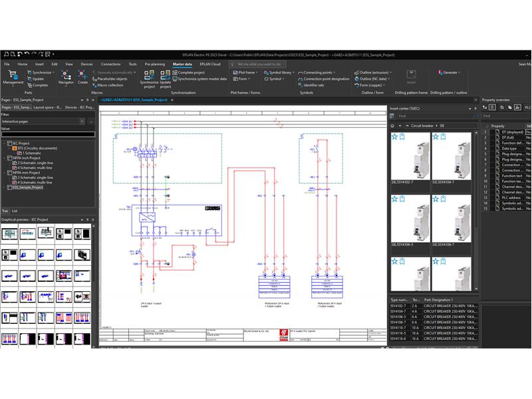This screenshot has width=532, height=399.
Task: Open the Outline (extrusion) dropdown
Action: point(373,72)
